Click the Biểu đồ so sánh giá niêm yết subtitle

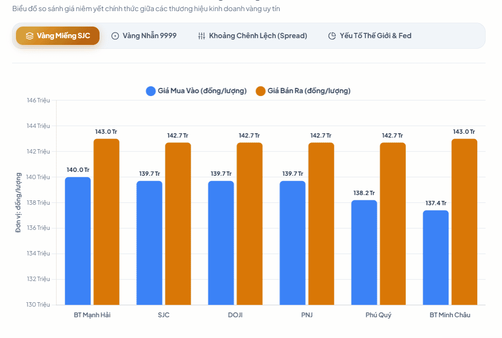(x=146, y=9)
